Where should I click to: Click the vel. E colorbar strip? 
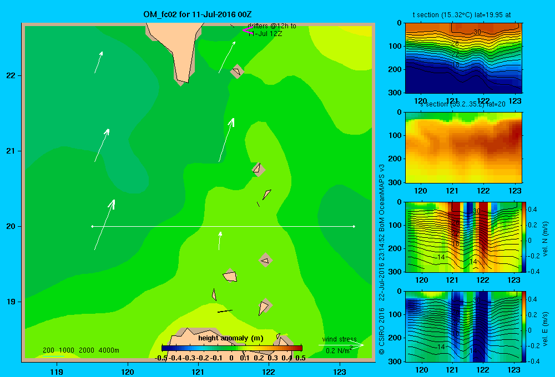click(524, 327)
